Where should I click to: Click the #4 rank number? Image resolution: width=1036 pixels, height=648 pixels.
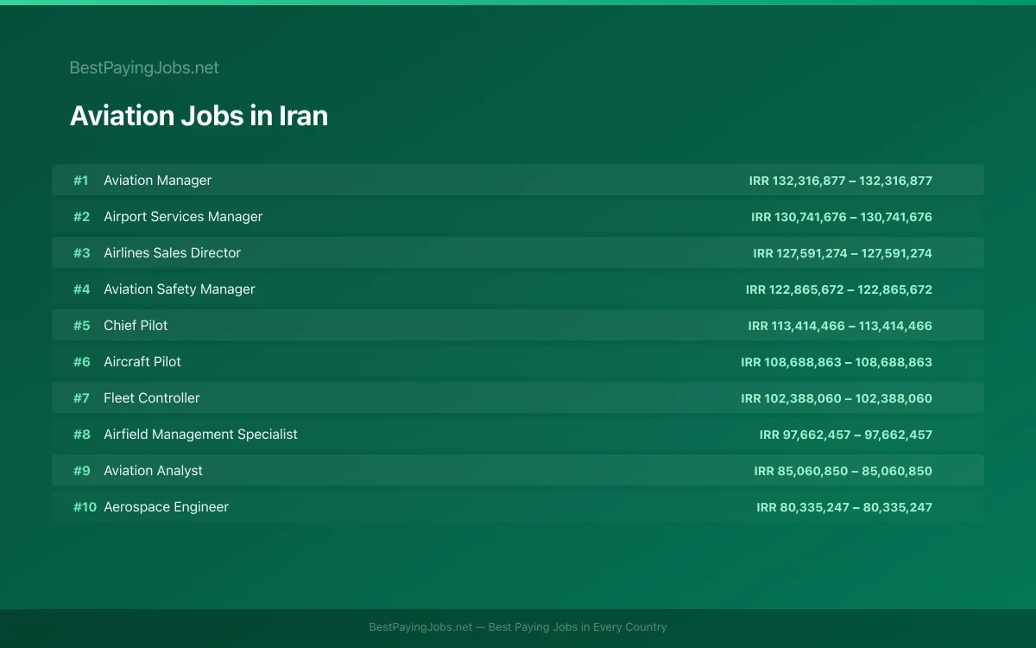[x=81, y=289]
